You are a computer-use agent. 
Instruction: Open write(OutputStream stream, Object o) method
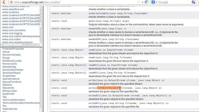pos(92,80)
